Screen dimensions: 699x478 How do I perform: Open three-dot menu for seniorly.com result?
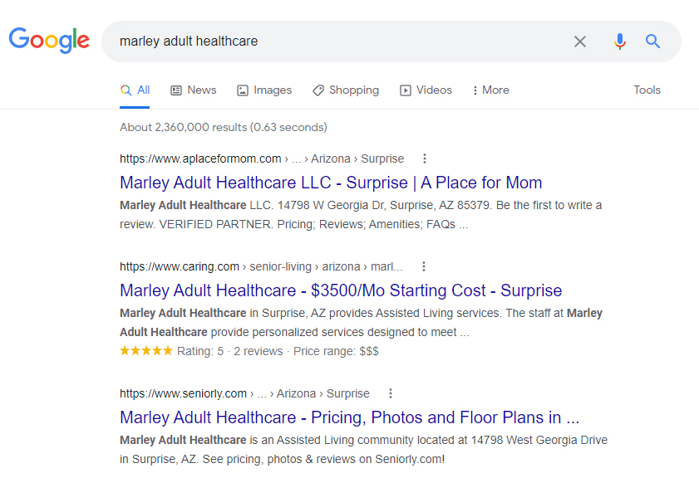pos(390,393)
